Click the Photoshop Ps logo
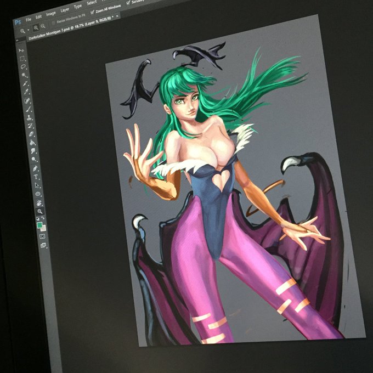The height and width of the screenshot is (373, 373). click(x=18, y=22)
